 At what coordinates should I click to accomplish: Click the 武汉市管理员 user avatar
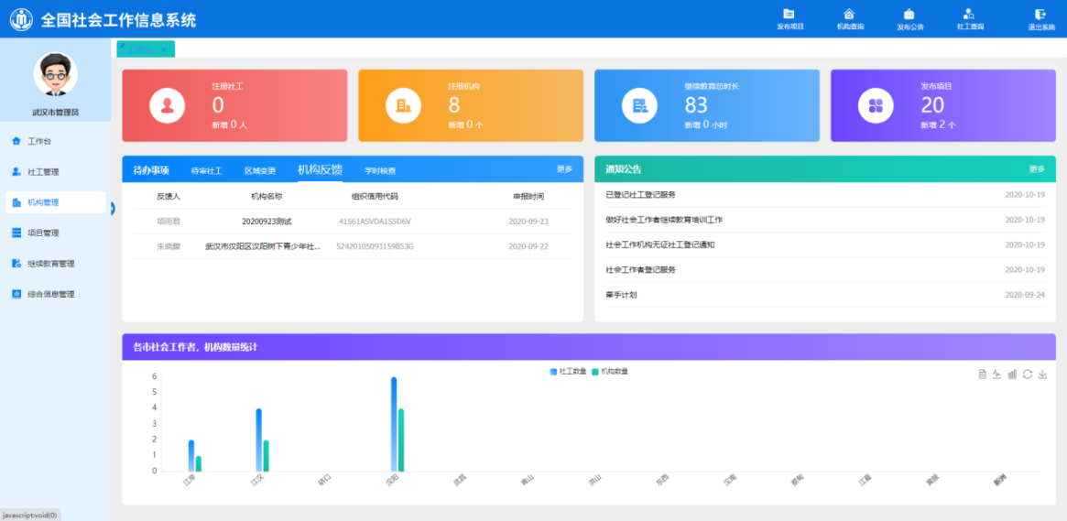[55, 74]
